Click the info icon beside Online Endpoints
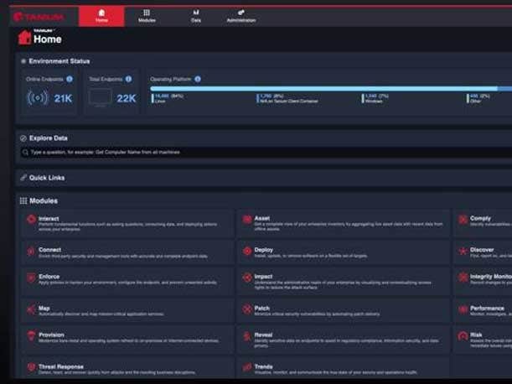This screenshot has width=512, height=384. click(x=70, y=79)
